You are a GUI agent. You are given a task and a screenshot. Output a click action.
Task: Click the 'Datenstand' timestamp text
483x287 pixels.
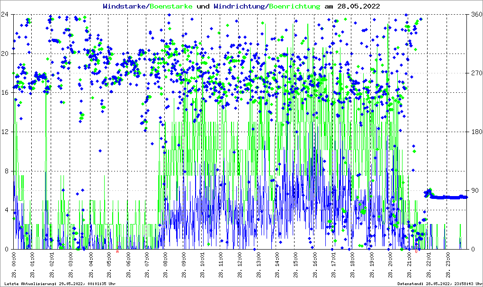coord(435,284)
